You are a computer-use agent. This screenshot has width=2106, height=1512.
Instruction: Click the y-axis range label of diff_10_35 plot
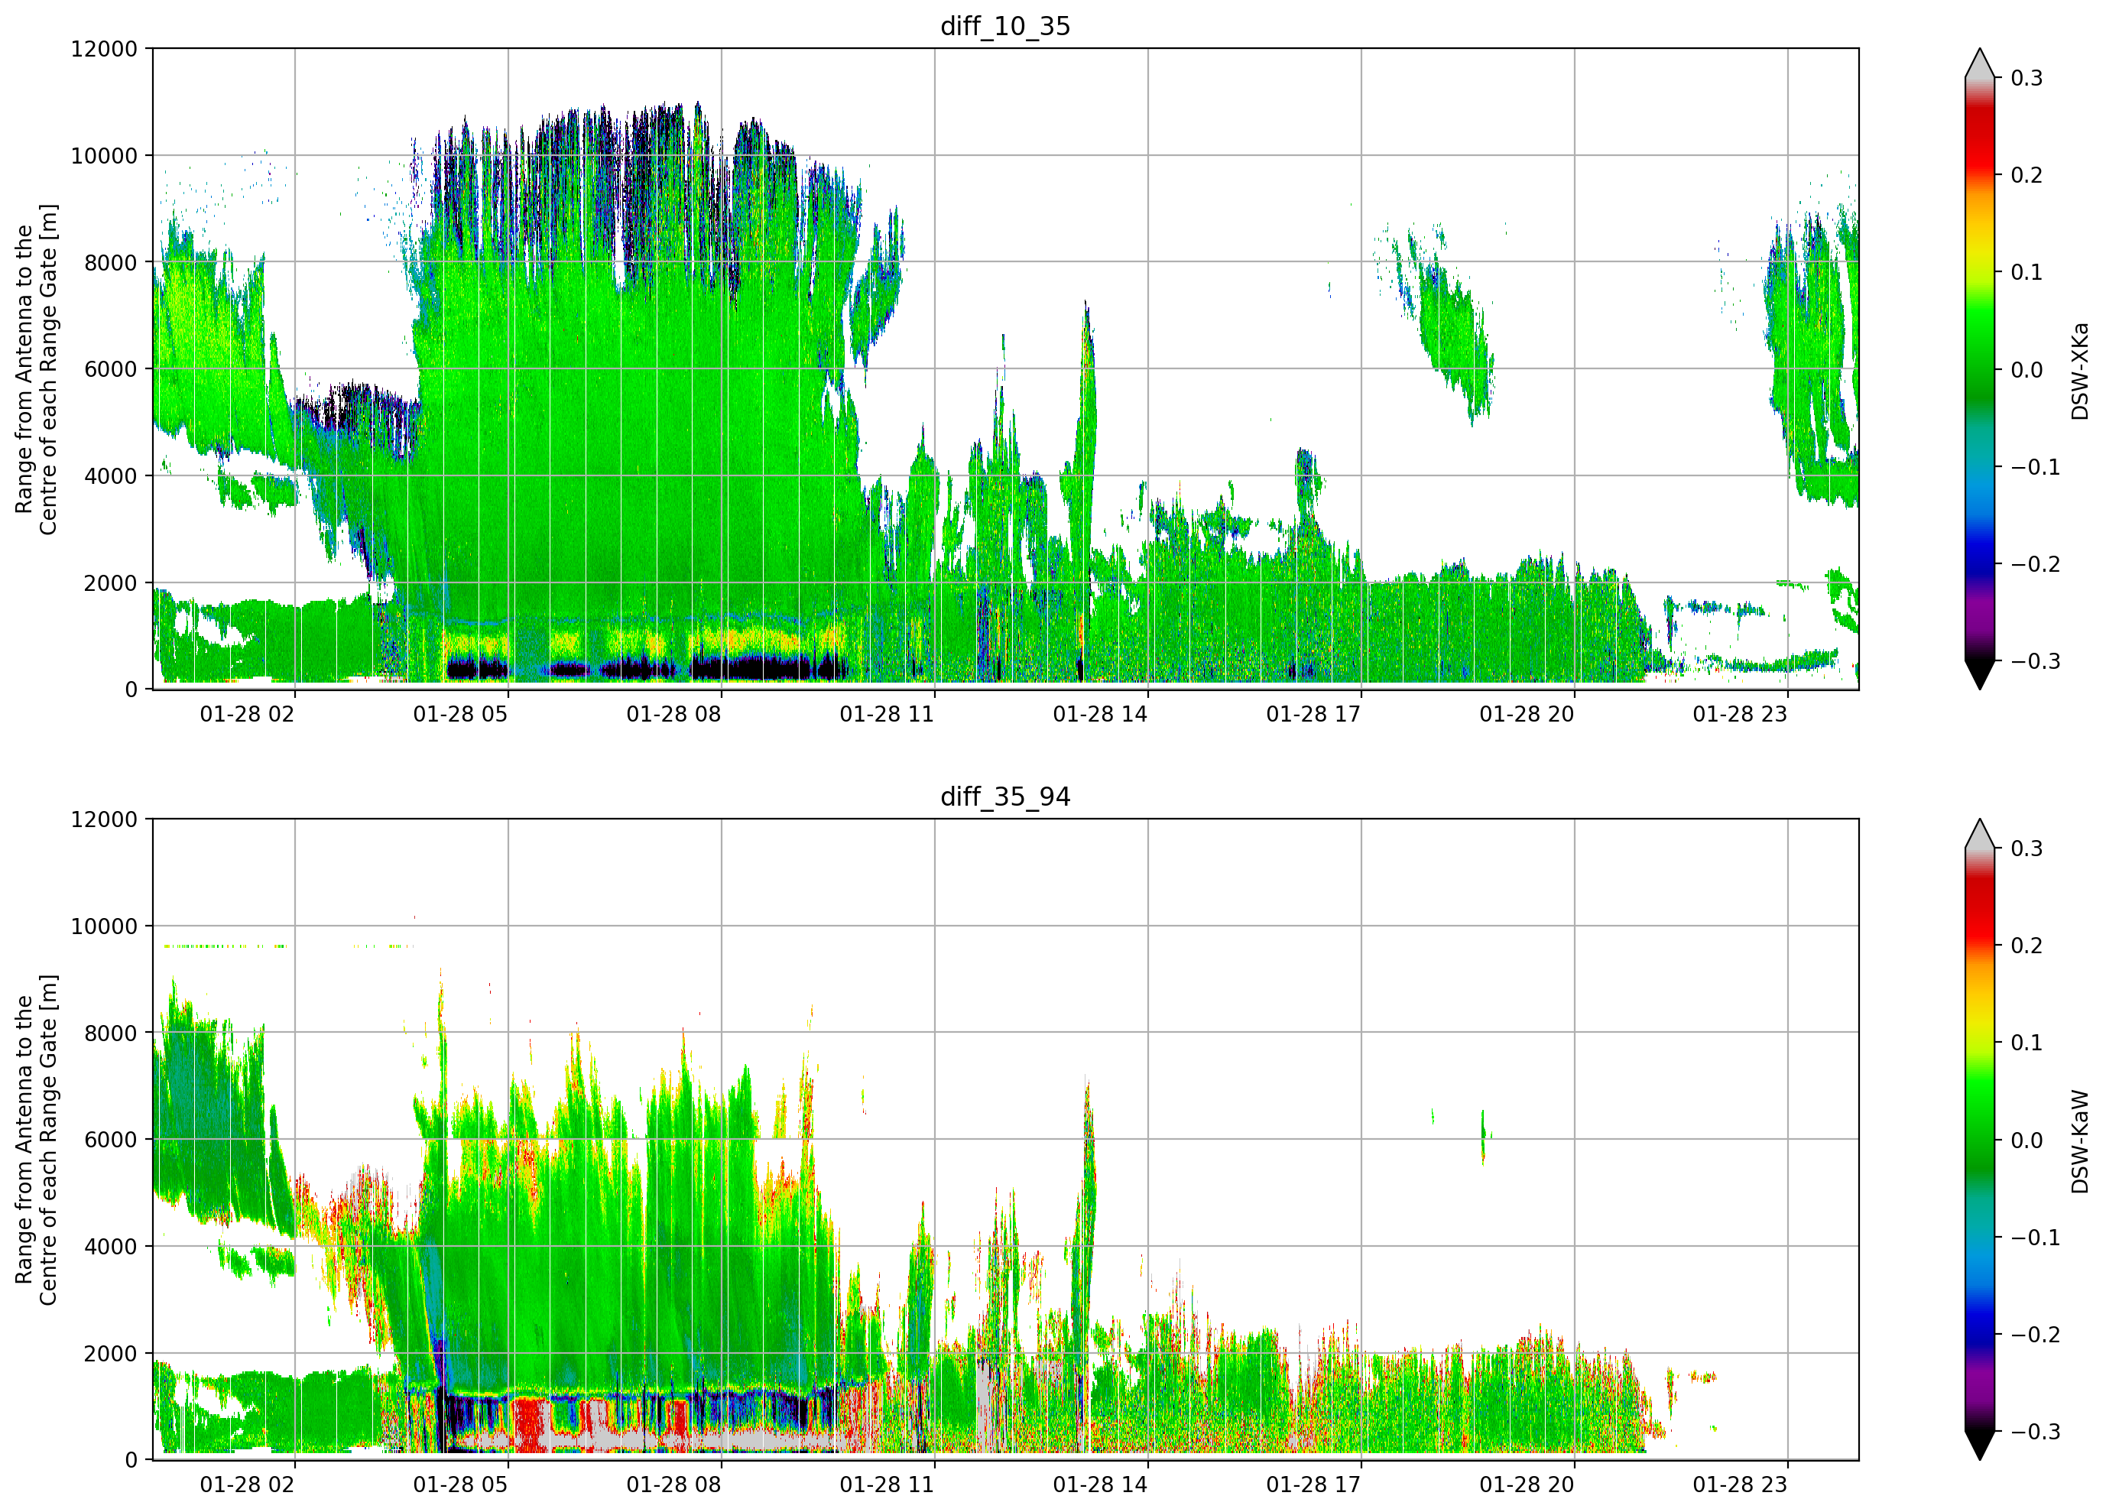[x=36, y=368]
